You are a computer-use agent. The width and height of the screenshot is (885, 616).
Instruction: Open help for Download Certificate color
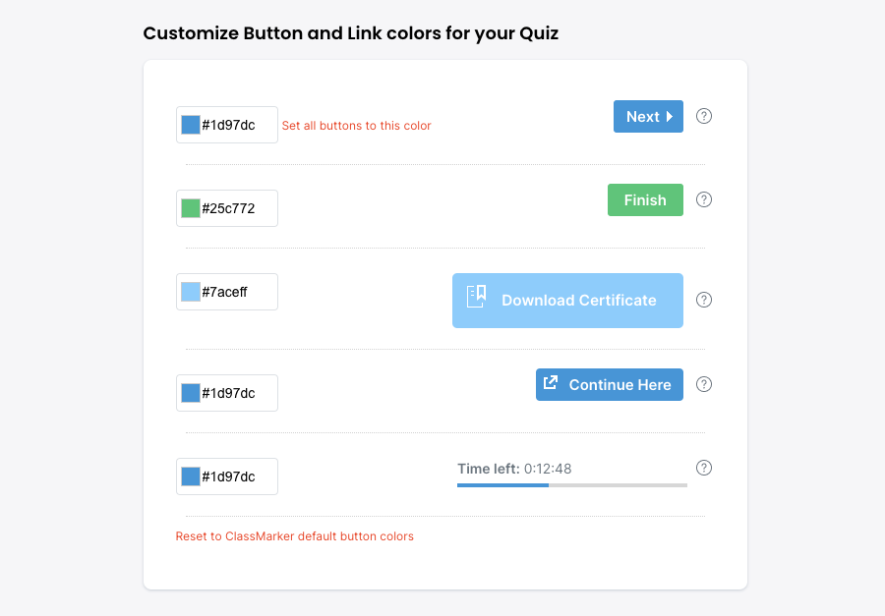click(704, 300)
